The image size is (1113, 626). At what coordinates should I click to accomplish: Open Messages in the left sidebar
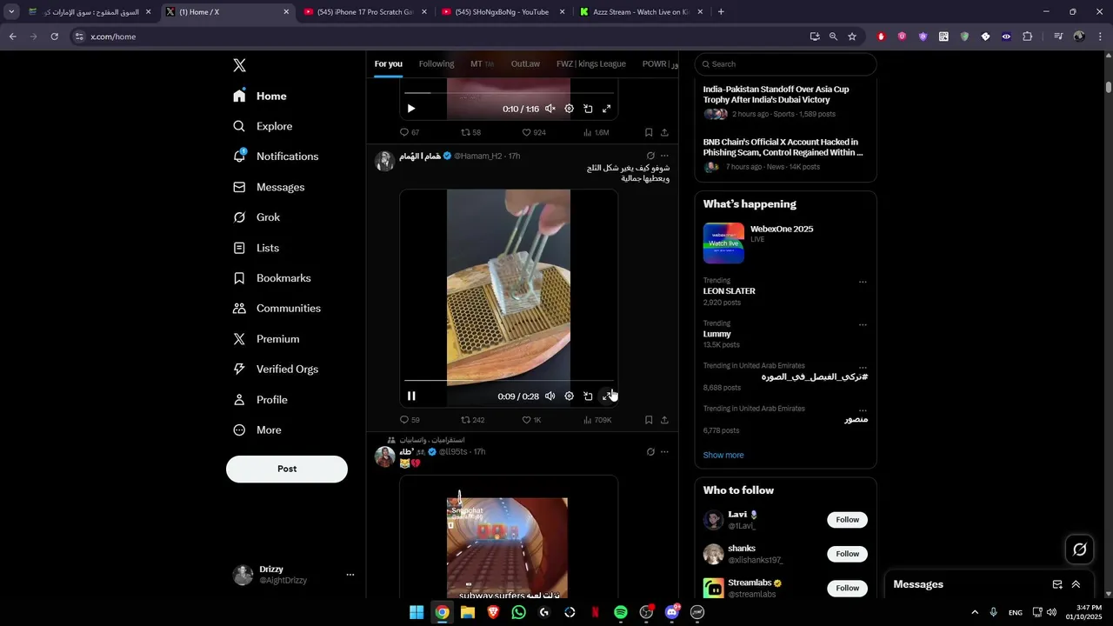click(269, 187)
